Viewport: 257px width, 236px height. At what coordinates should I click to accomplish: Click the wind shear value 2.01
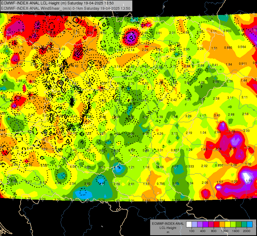172,33
